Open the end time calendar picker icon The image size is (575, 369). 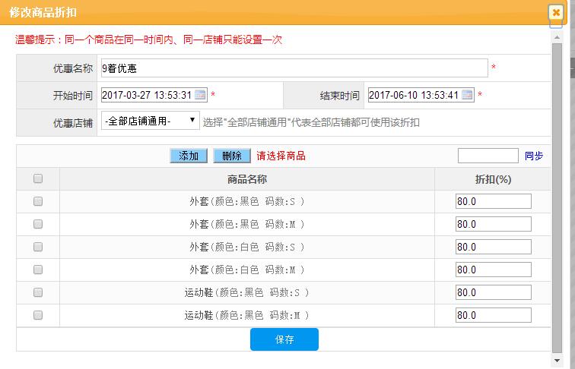pos(467,95)
